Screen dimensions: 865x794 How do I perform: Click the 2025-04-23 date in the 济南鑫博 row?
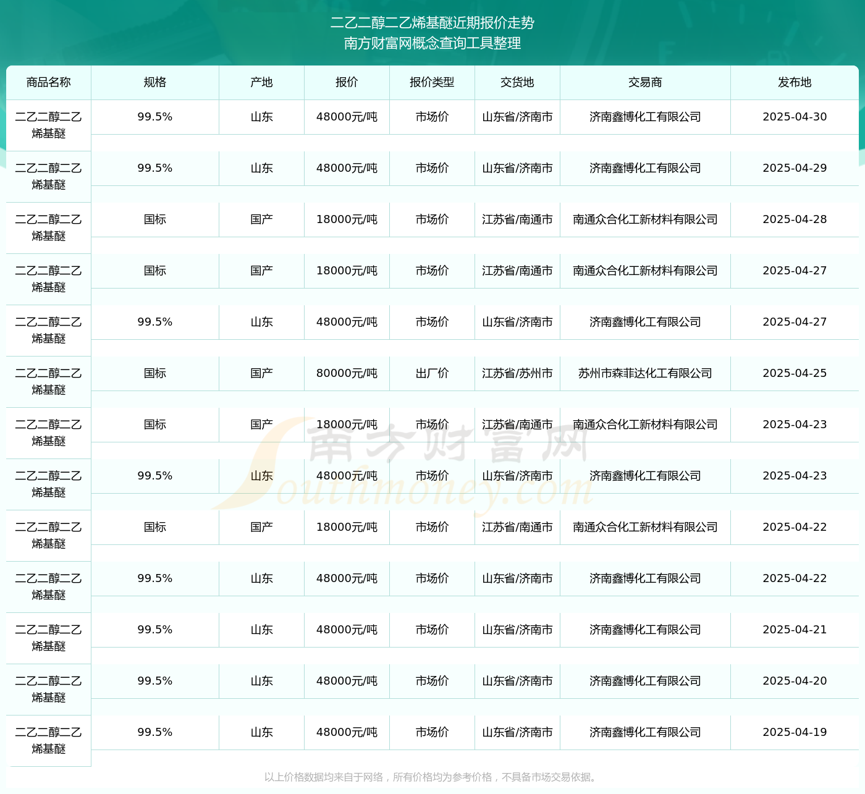point(795,476)
